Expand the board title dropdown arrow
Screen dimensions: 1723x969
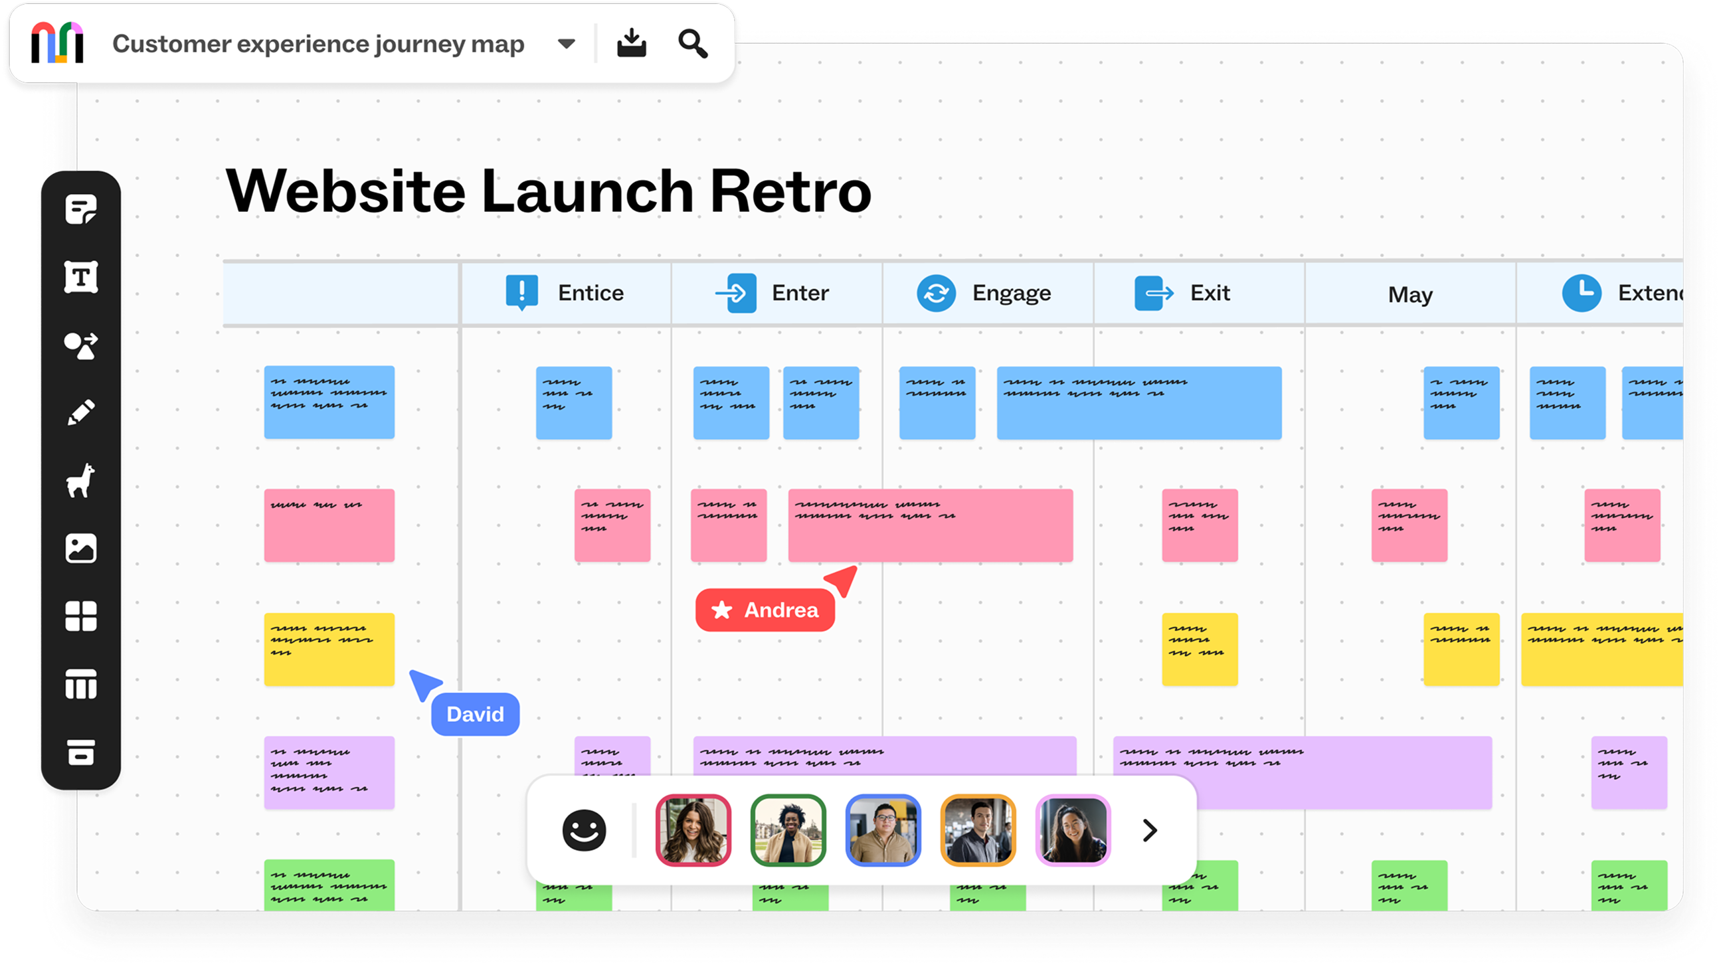(x=566, y=44)
